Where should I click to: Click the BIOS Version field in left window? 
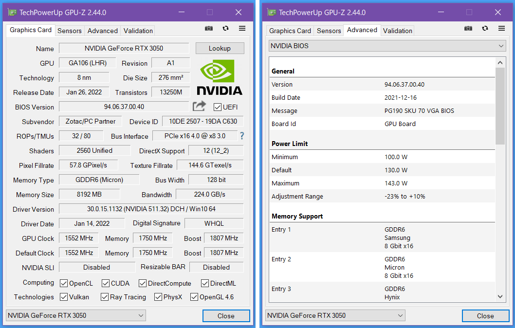tap(124, 107)
